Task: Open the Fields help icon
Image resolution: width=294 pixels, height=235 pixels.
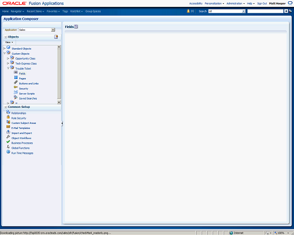Action: 76,27
